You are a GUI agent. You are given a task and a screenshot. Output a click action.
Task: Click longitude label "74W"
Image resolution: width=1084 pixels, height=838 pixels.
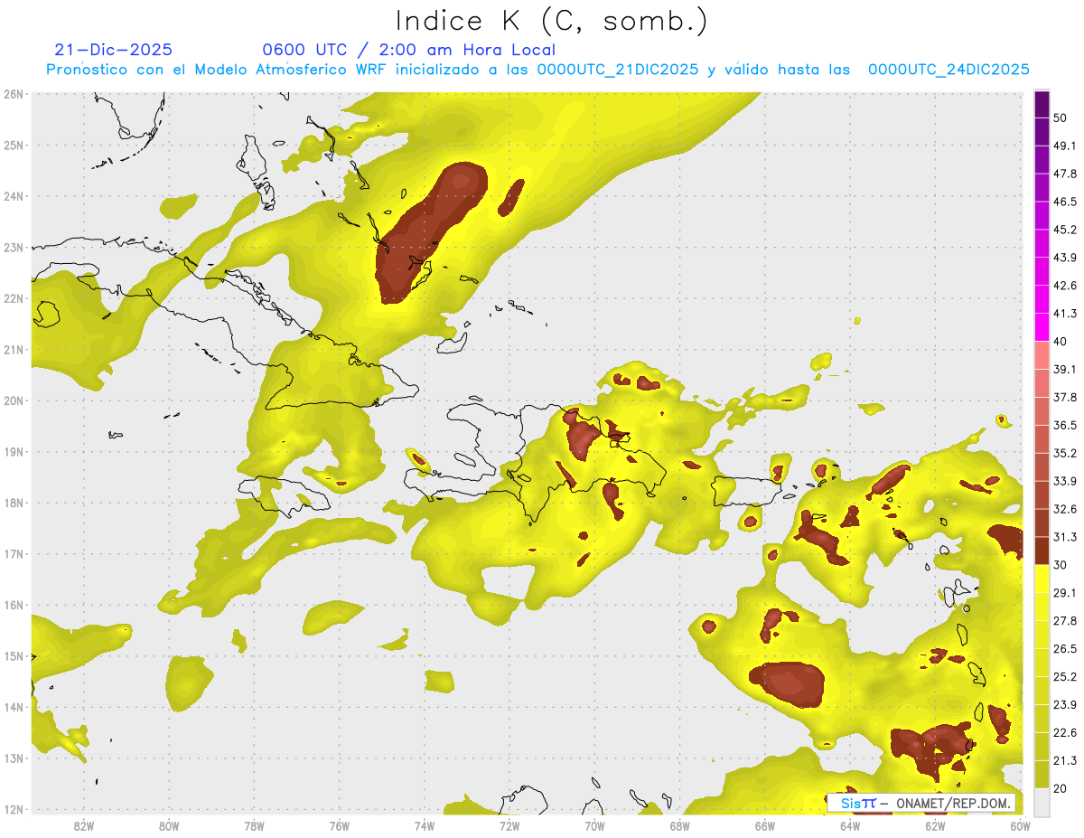pyautogui.click(x=424, y=826)
